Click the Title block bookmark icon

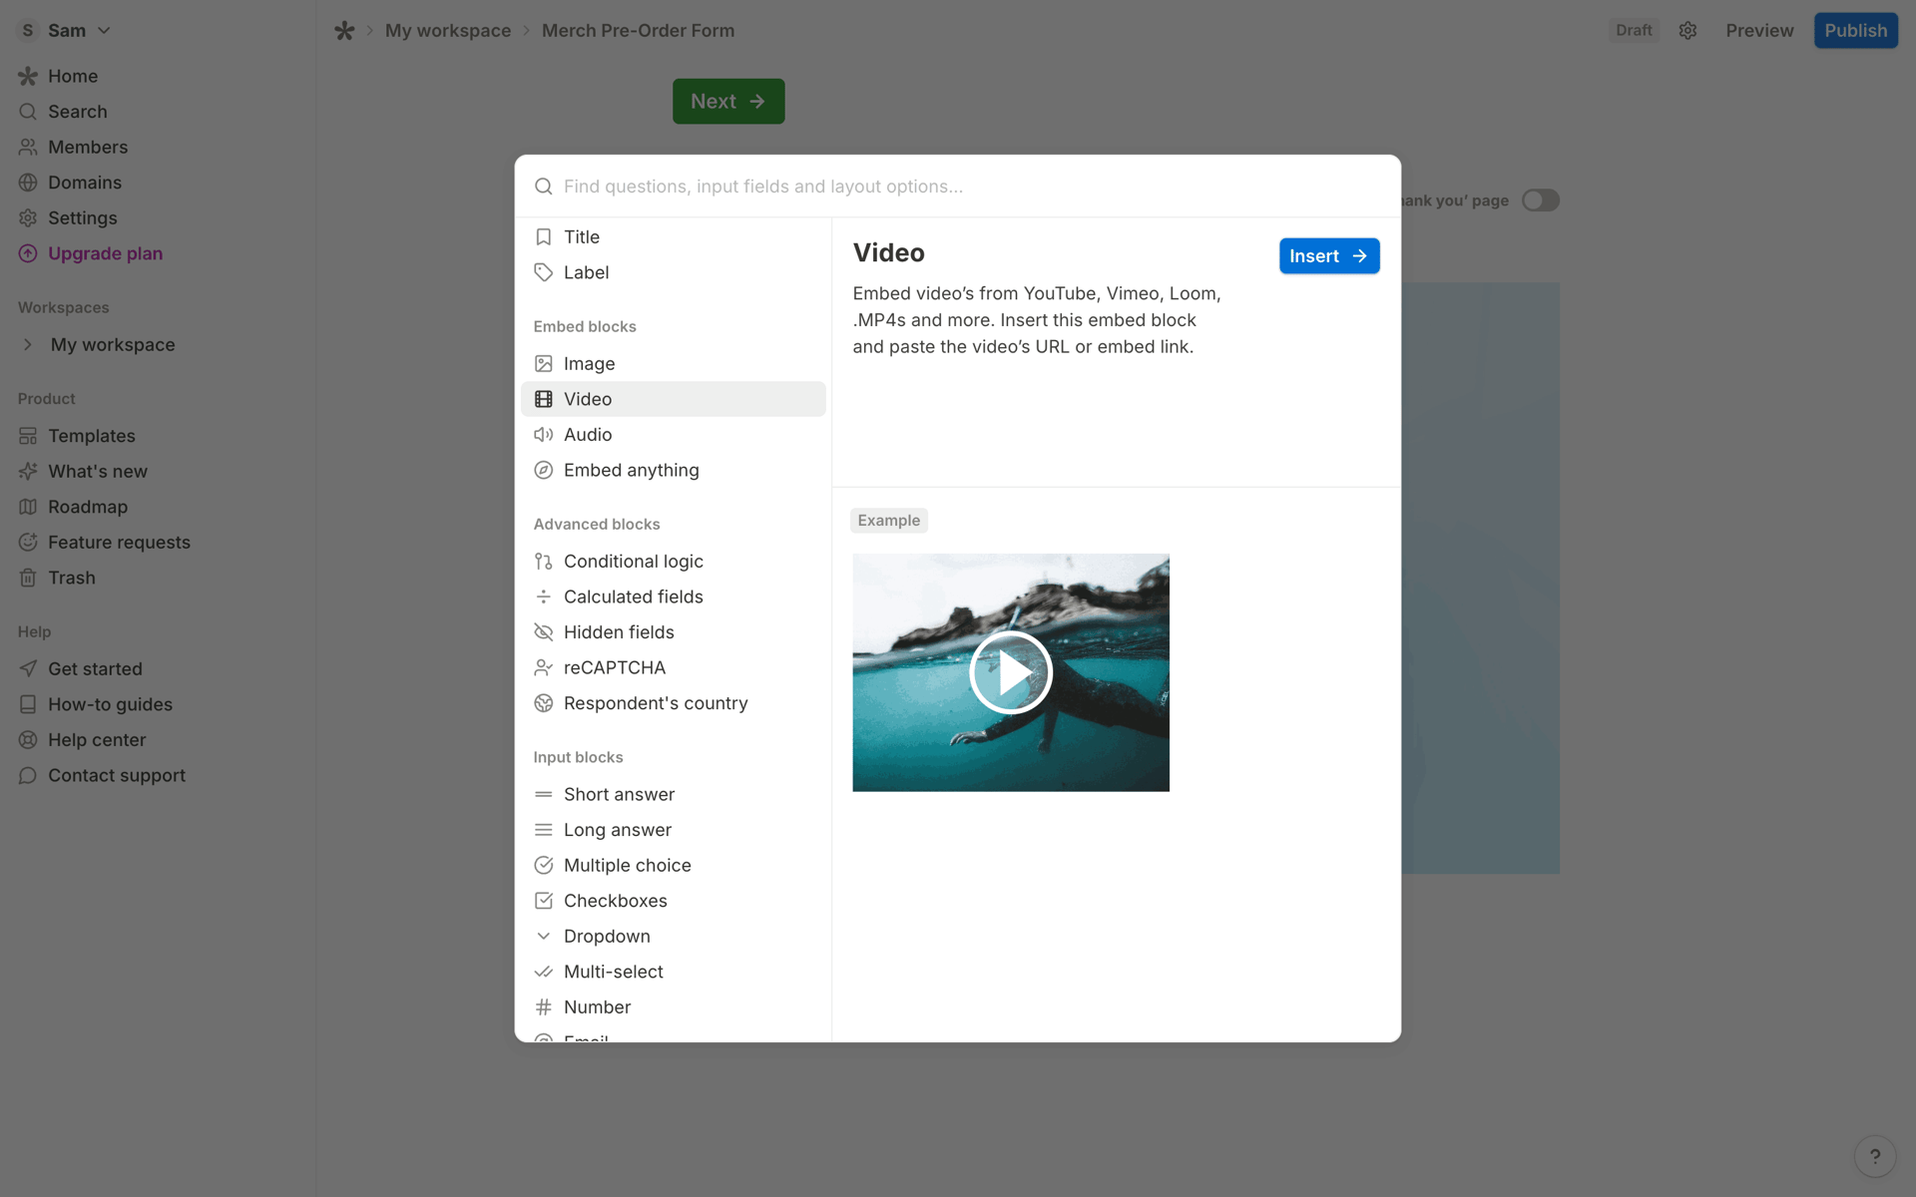point(543,236)
